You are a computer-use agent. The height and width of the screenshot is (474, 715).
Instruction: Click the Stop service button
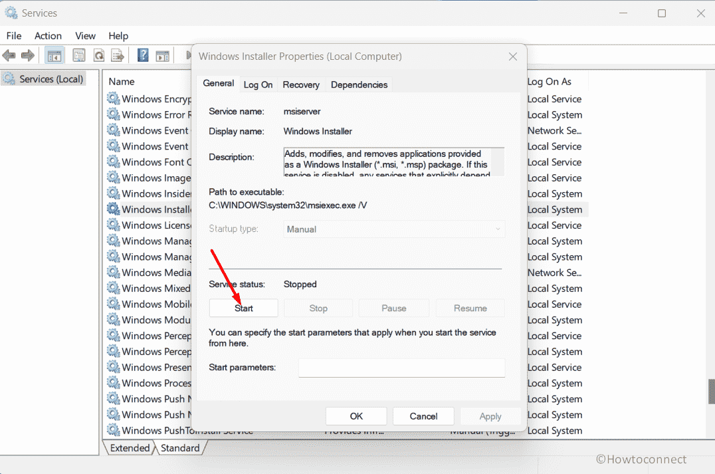point(318,308)
